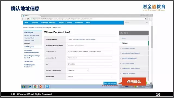Go to Register breadcrumb link

tap(49, 28)
